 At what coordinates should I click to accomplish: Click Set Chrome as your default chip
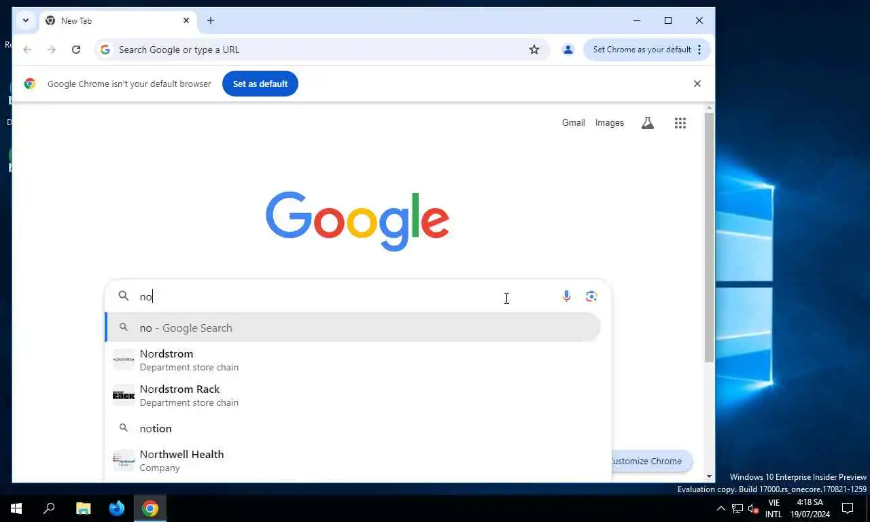pos(642,50)
